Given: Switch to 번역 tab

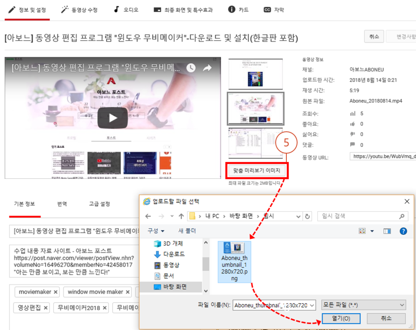Looking at the screenshot, I should [62, 204].
